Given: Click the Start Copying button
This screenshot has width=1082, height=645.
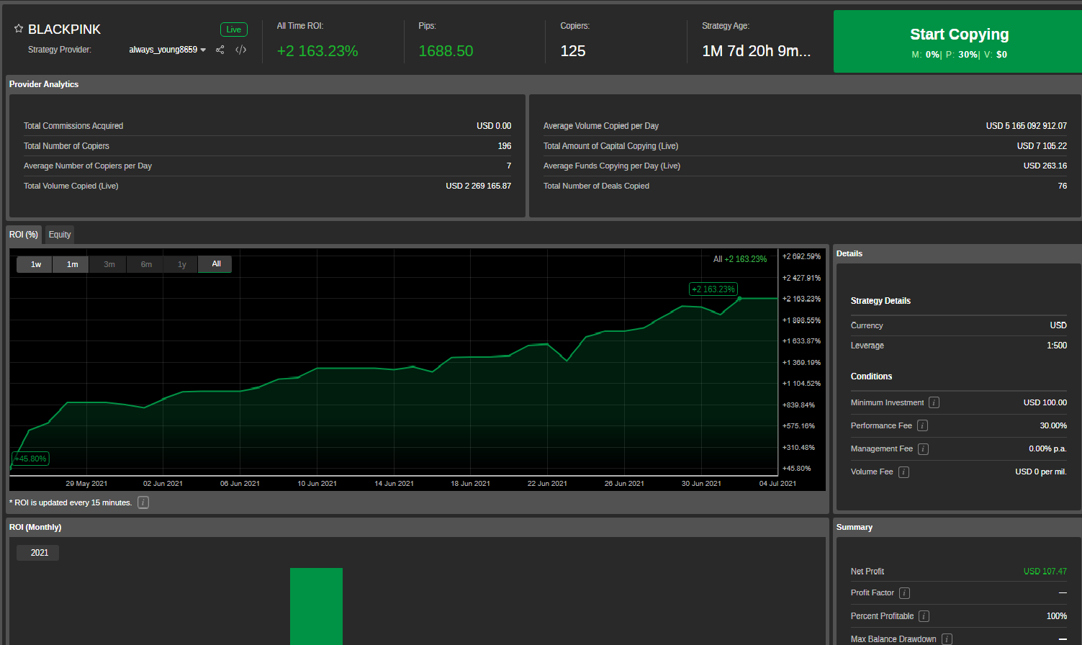Looking at the screenshot, I should (958, 42).
